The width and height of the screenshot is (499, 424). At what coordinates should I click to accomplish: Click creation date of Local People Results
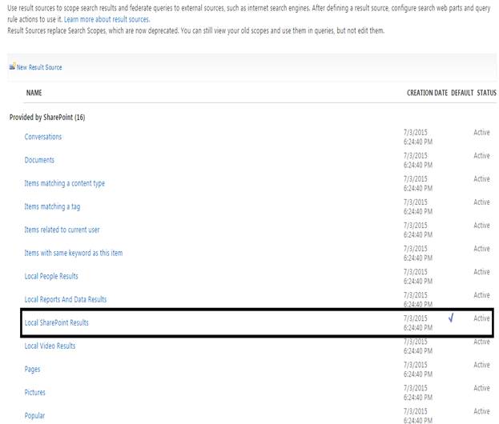pos(418,277)
